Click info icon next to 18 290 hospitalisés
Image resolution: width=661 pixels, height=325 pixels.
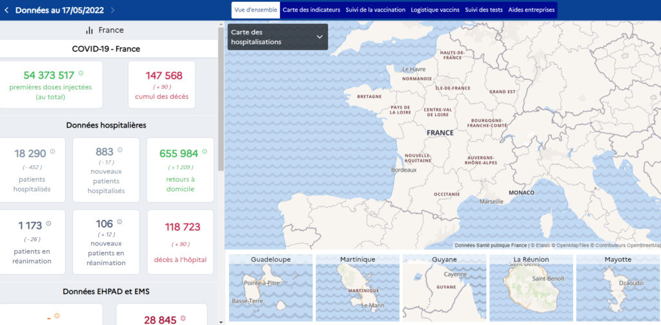[x=52, y=152]
